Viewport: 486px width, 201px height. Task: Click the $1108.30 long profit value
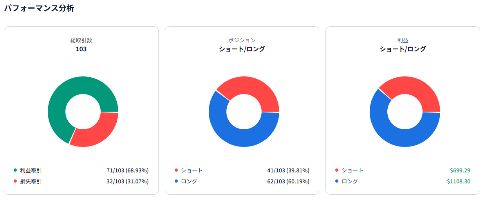pyautogui.click(x=458, y=181)
